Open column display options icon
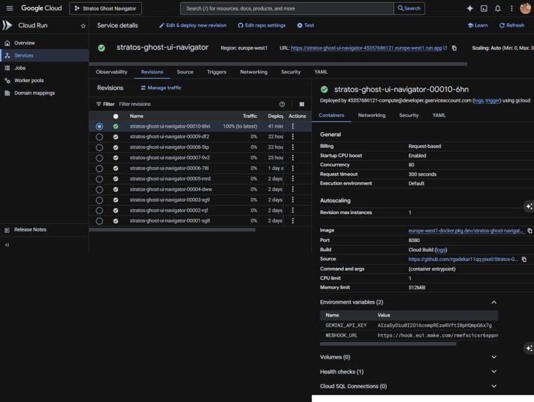 point(301,104)
